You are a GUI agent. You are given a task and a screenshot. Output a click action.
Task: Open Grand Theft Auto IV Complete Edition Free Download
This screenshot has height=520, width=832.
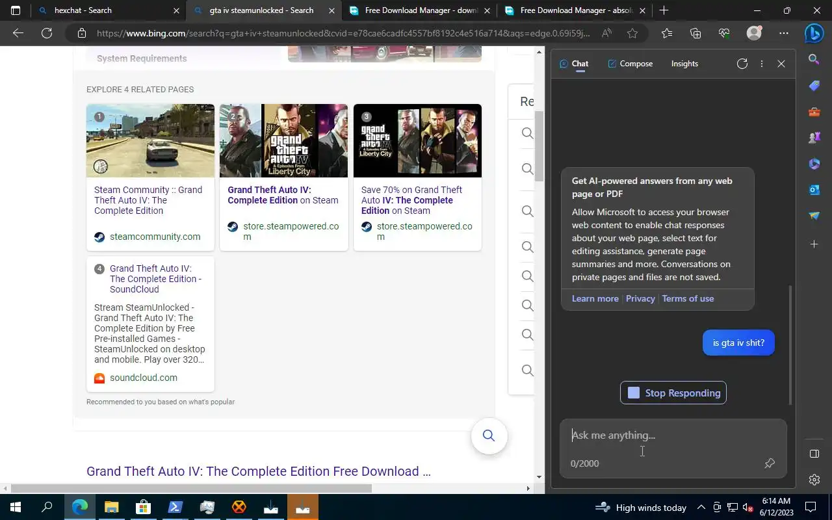(258, 471)
